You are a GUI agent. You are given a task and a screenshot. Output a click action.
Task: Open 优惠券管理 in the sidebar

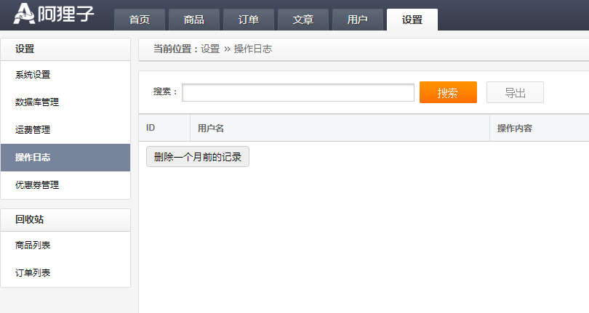[37, 185]
